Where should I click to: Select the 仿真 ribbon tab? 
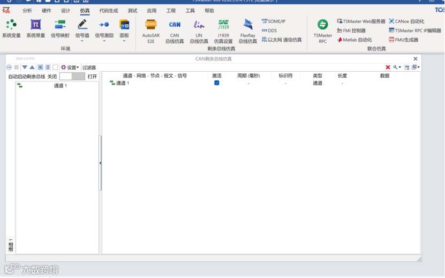pos(85,11)
